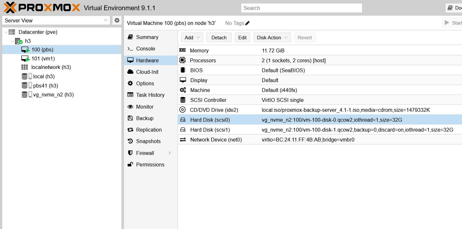The height and width of the screenshot is (229, 462).
Task: Go to the Snapshots section
Action: click(x=150, y=141)
